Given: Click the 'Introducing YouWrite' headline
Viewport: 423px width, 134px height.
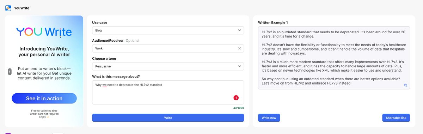Looking at the screenshot, I should (44, 52).
